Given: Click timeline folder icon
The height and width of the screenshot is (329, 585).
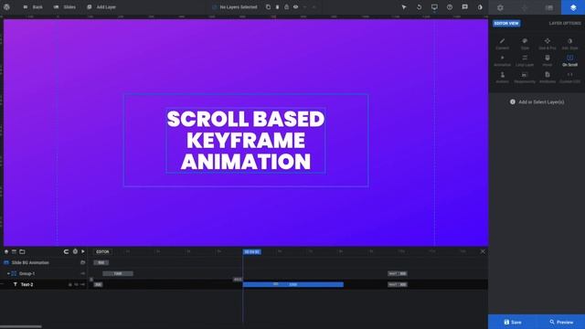Looking at the screenshot, I should click(22, 252).
